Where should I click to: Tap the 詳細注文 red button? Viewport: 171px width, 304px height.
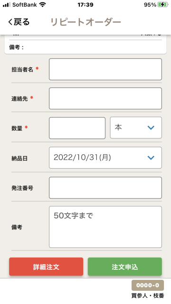click(46, 266)
